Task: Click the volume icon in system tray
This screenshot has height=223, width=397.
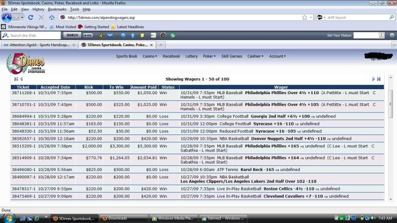Action: (x=373, y=218)
